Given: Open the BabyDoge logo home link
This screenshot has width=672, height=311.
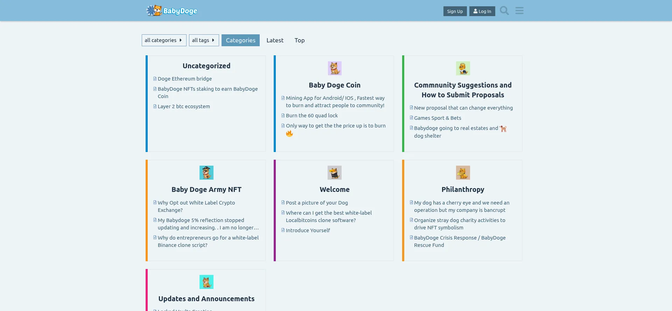Looking at the screenshot, I should tap(171, 11).
